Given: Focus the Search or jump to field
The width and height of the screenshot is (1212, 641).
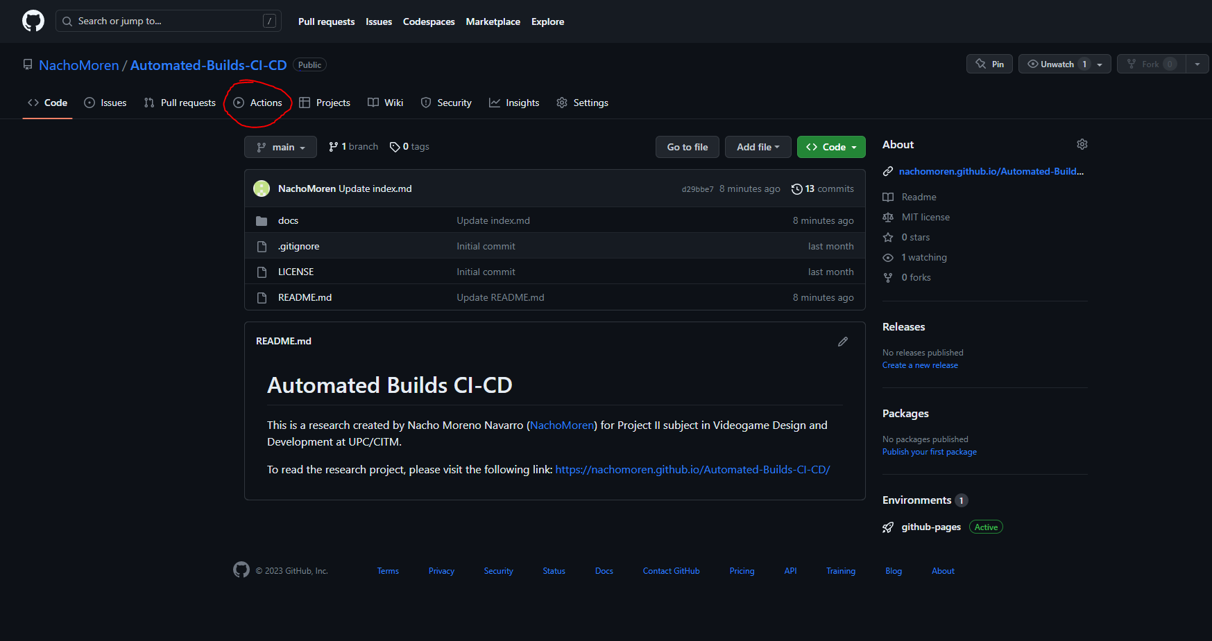Looking at the screenshot, I should tap(169, 21).
